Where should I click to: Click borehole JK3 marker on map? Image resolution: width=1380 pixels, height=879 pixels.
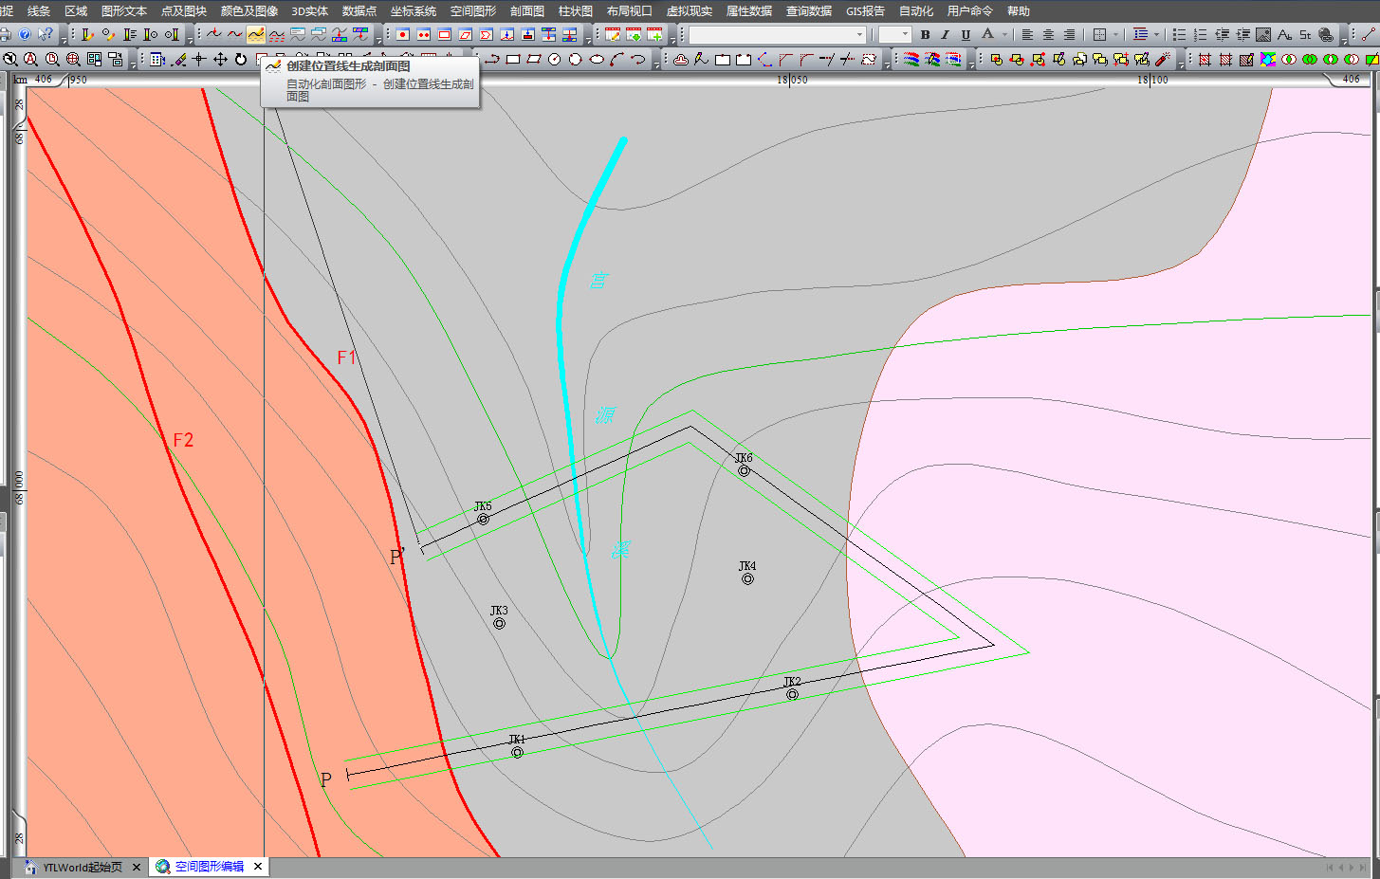point(499,623)
